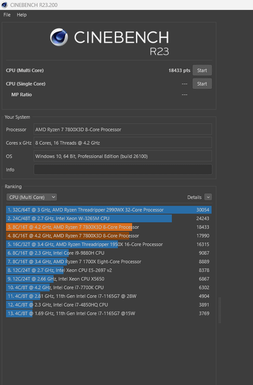This screenshot has width=253, height=385.
Task: Click the OS field showing Windows 10
Action: click(x=123, y=156)
